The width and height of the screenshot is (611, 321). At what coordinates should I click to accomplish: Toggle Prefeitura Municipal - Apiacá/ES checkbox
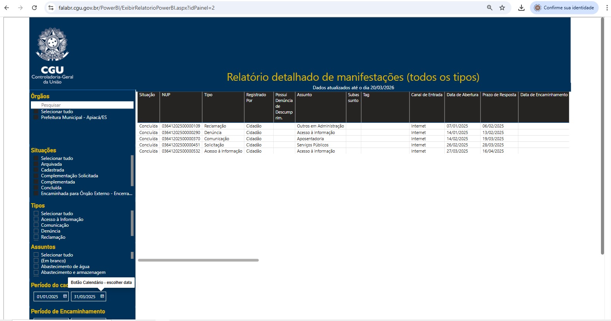[36, 117]
